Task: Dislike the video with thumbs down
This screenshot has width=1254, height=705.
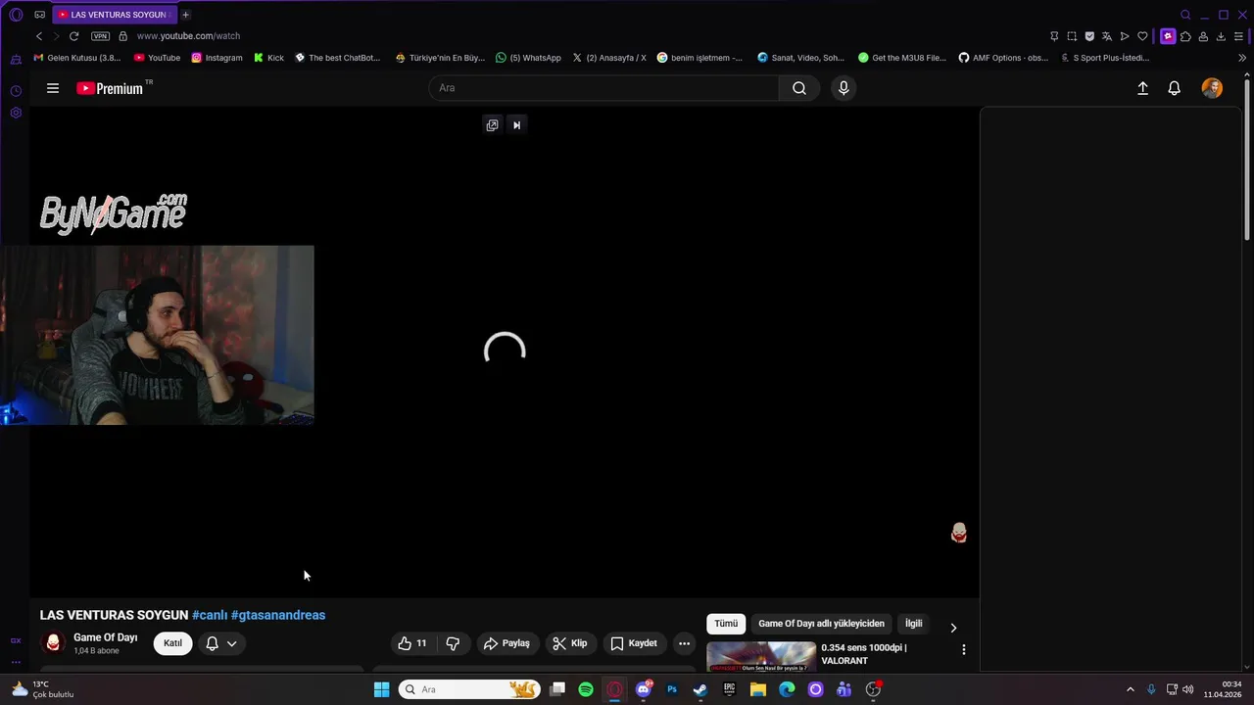Action: (x=453, y=643)
